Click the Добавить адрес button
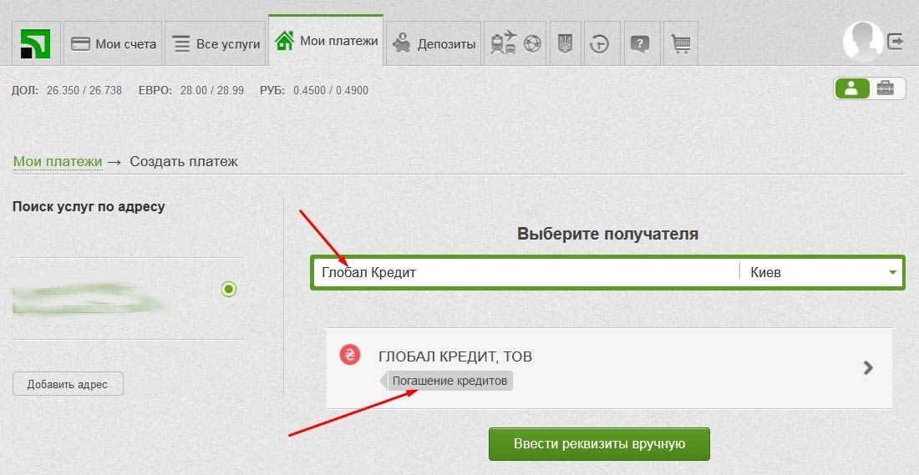 (68, 384)
